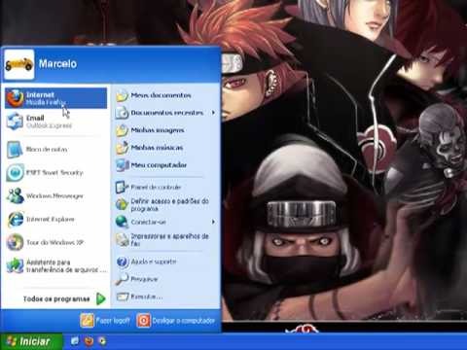Expand Conectar-se submenu arrow
The width and height of the screenshot is (467, 350).
coord(213,222)
